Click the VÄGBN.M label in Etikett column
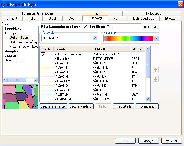Screen dimensions: 184x146 click(100, 95)
